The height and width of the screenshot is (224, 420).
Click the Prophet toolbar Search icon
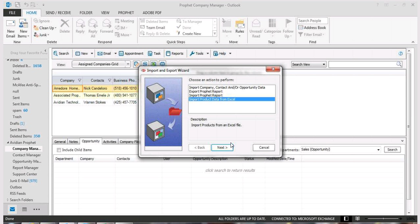pyautogui.click(x=56, y=53)
